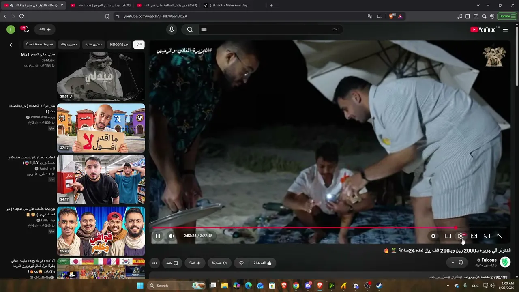519x292 pixels.
Task: Open the SHoNgxBoNg flags video thumbnail
Action: (101, 268)
